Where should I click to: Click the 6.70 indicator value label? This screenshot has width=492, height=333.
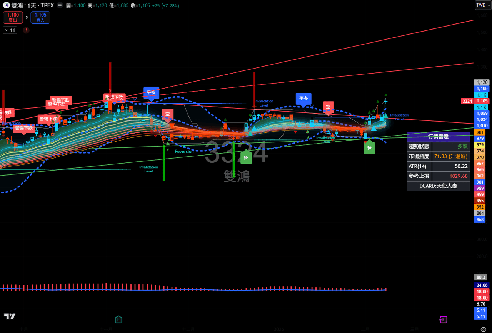(481, 304)
